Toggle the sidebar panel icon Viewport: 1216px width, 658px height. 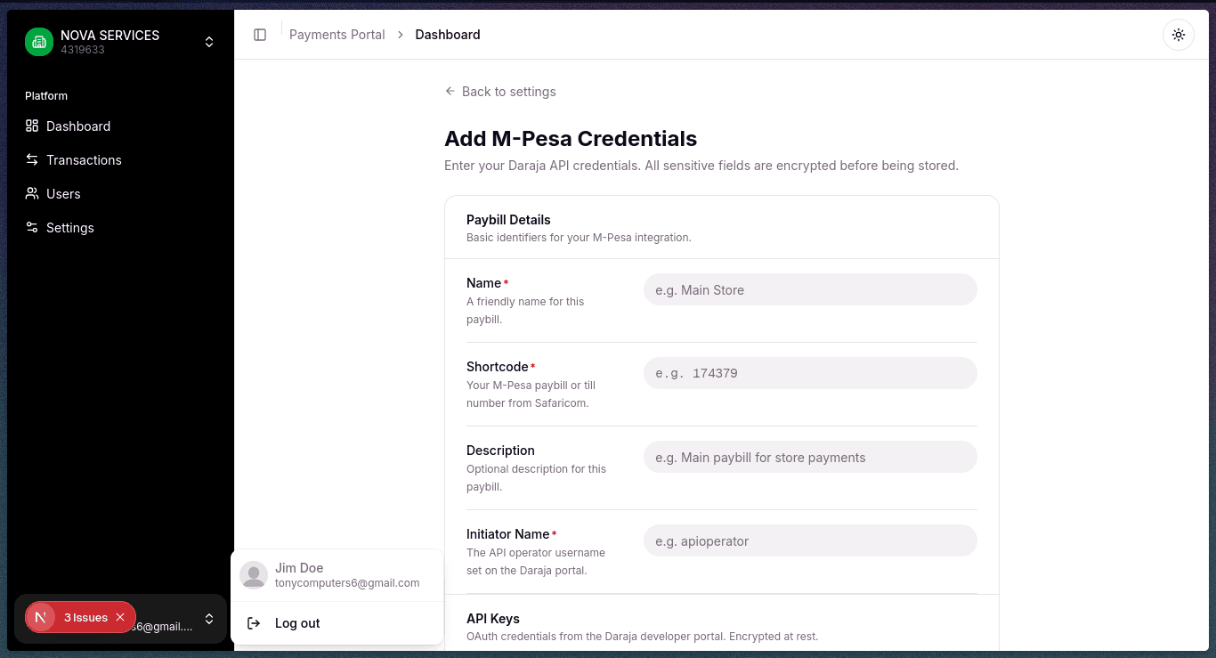click(260, 35)
